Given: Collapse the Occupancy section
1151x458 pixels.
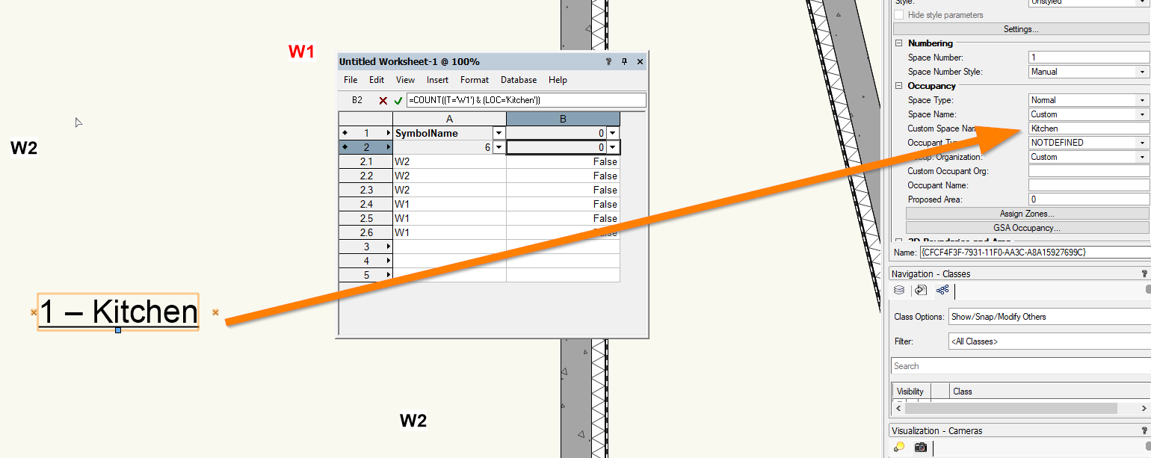Looking at the screenshot, I should click(899, 86).
